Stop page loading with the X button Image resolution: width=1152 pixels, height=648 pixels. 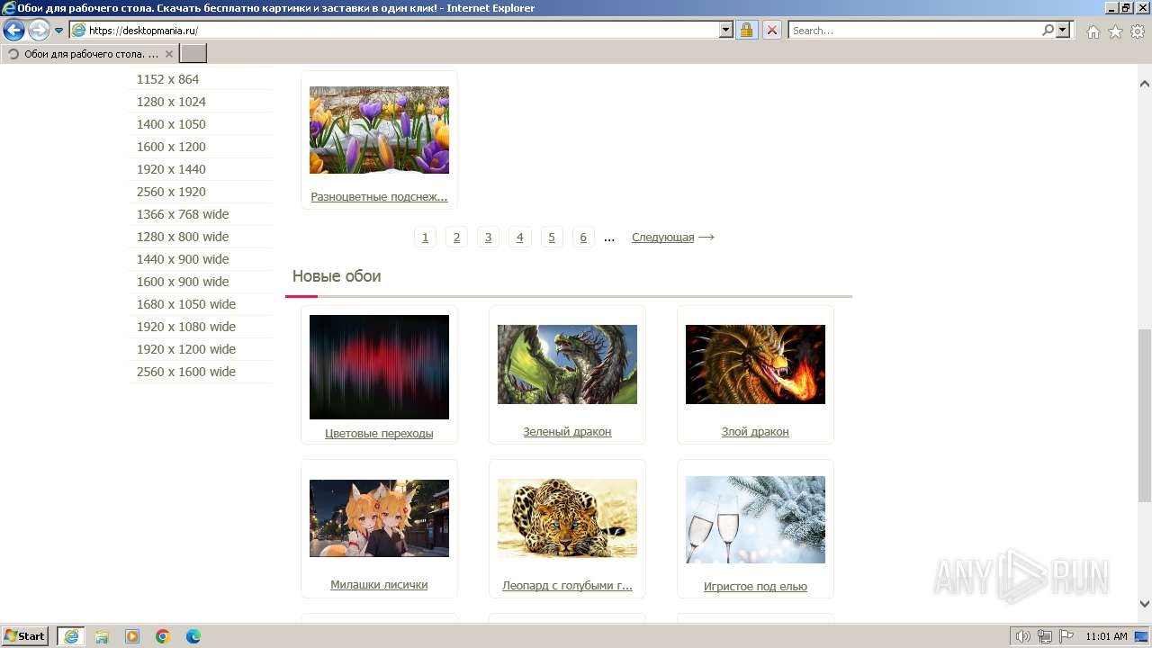point(772,30)
